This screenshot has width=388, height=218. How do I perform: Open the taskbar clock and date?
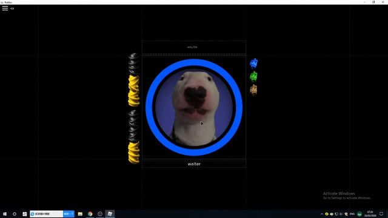click(x=370, y=214)
